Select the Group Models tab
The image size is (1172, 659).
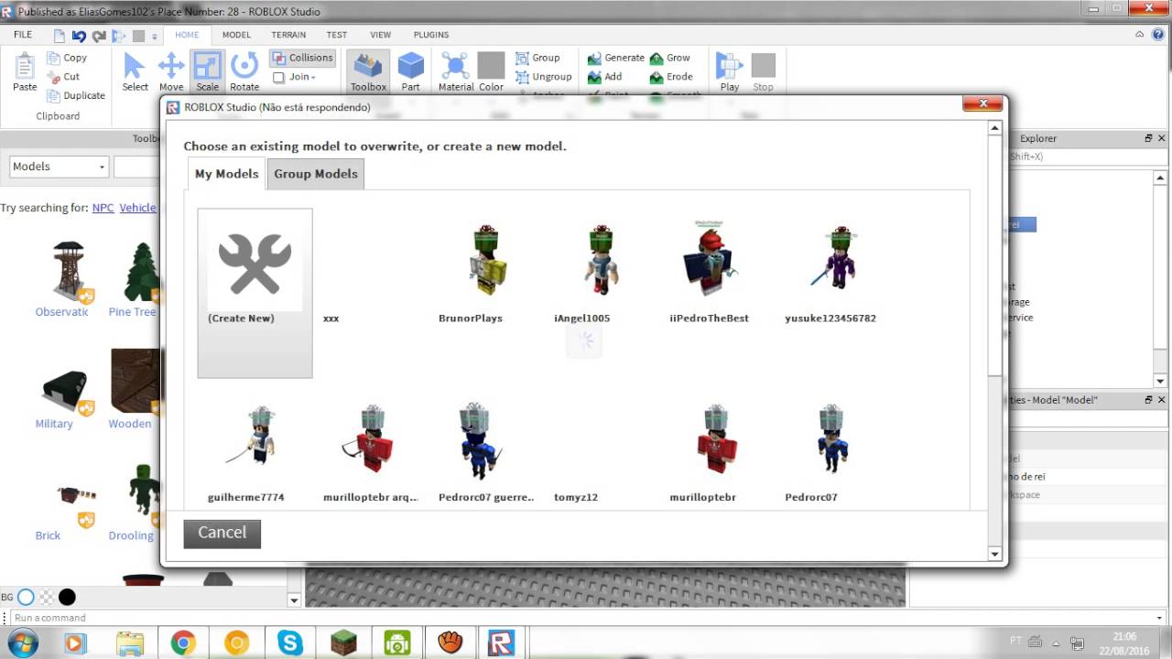tap(316, 174)
